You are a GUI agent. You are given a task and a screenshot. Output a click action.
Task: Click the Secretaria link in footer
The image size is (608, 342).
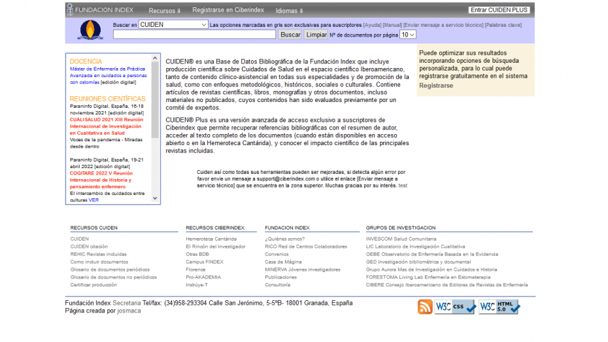point(126,303)
